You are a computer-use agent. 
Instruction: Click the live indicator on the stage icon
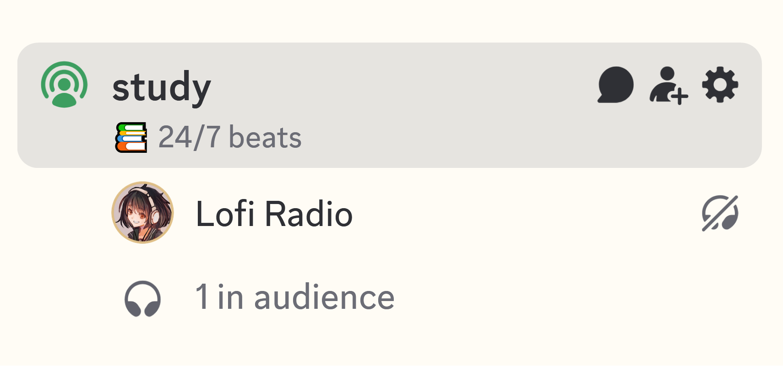point(64,85)
